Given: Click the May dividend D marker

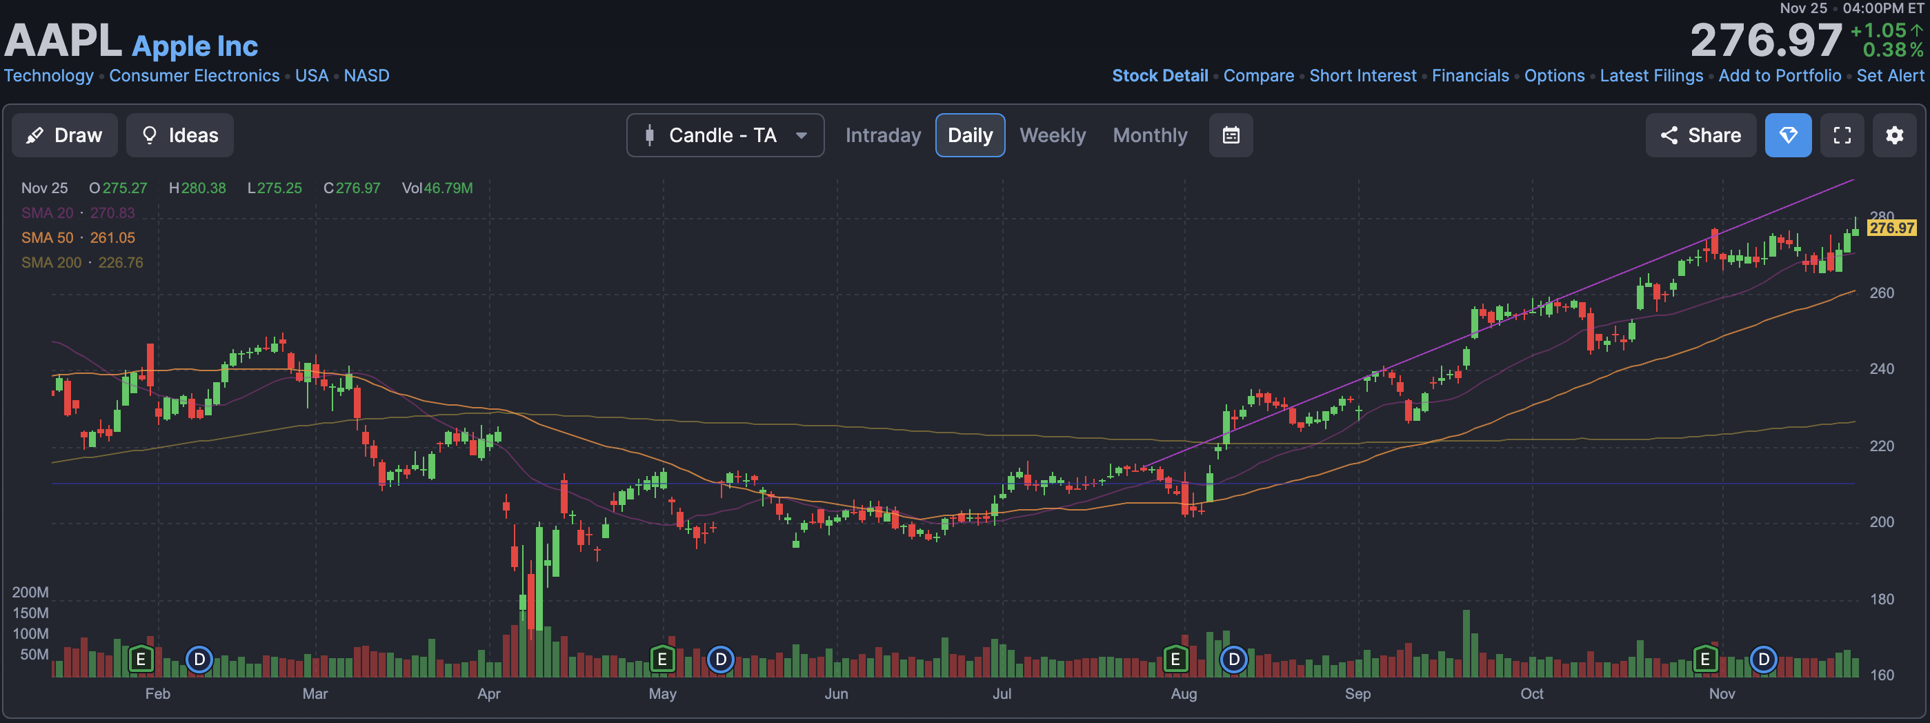Looking at the screenshot, I should point(721,660).
